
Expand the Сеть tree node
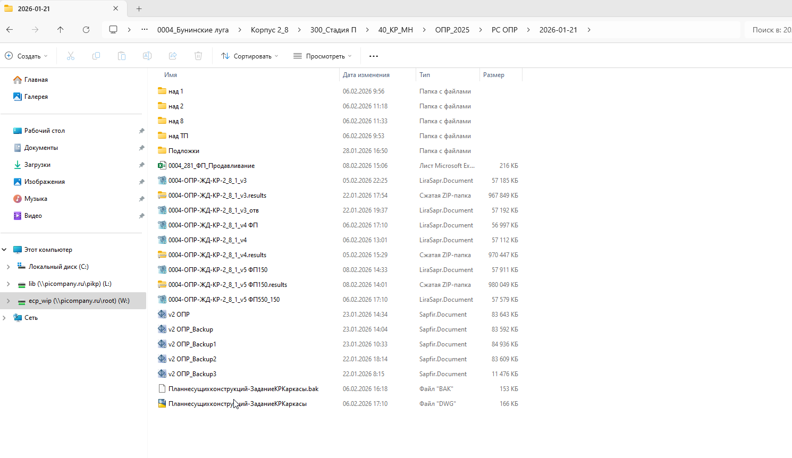(4, 318)
